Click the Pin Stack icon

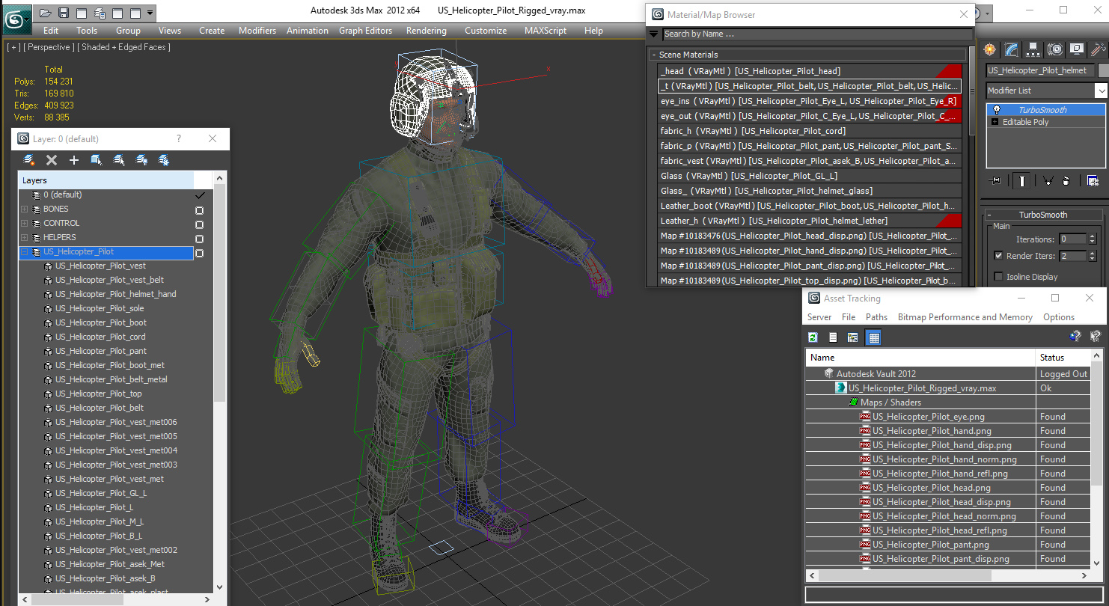995,180
